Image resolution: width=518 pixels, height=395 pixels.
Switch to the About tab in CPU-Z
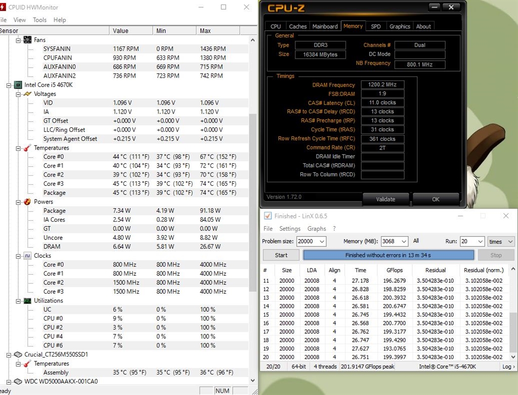click(x=423, y=26)
